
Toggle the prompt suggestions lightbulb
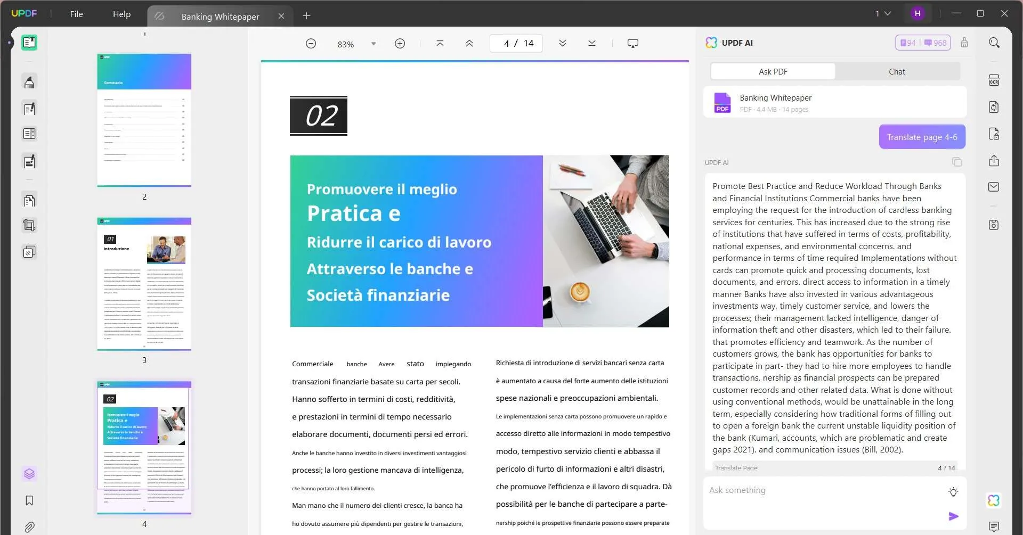(953, 492)
